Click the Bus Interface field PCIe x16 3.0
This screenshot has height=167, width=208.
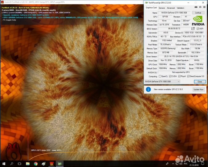coord(192,36)
